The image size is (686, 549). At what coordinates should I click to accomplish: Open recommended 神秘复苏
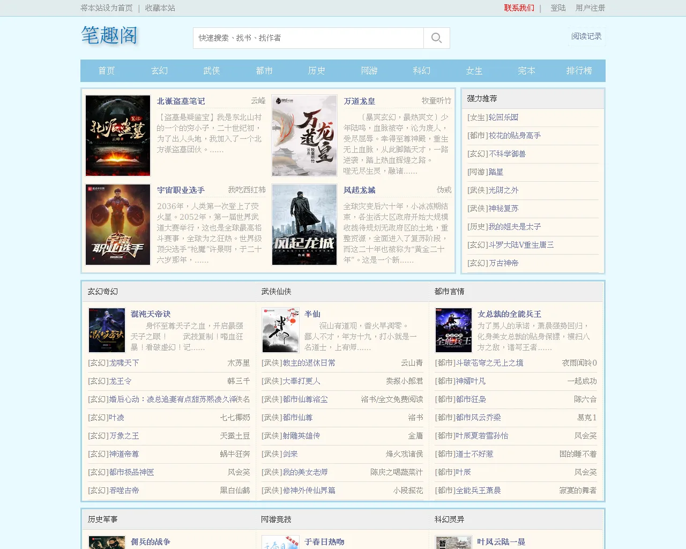click(503, 209)
